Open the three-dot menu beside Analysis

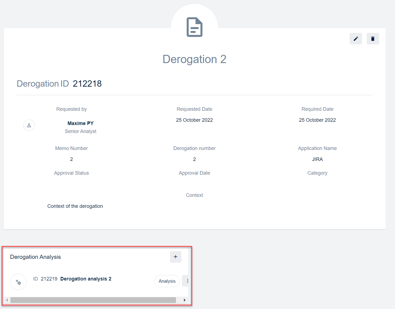[187, 281]
